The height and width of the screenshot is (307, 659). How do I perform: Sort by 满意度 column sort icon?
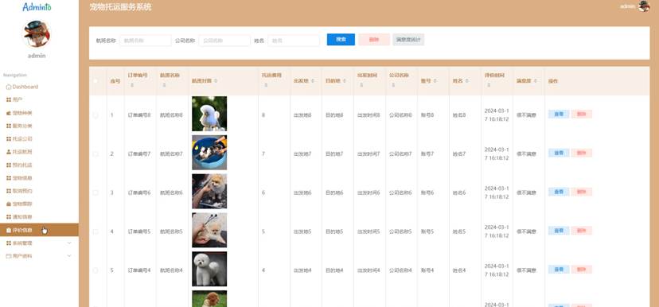click(x=536, y=81)
